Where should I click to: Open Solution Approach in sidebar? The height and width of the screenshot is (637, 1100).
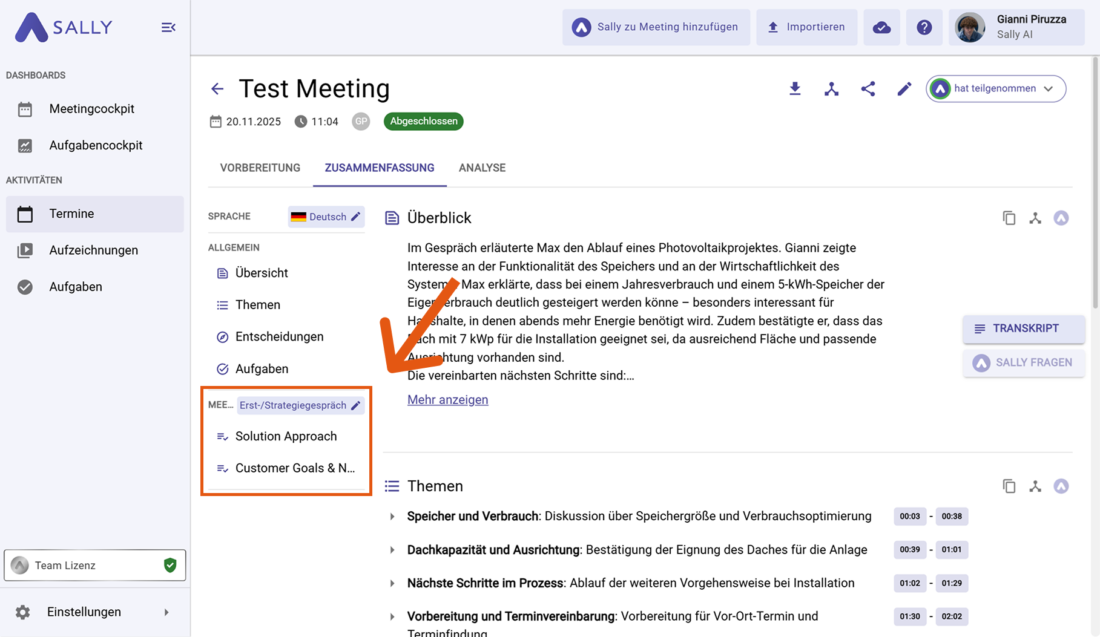point(286,436)
